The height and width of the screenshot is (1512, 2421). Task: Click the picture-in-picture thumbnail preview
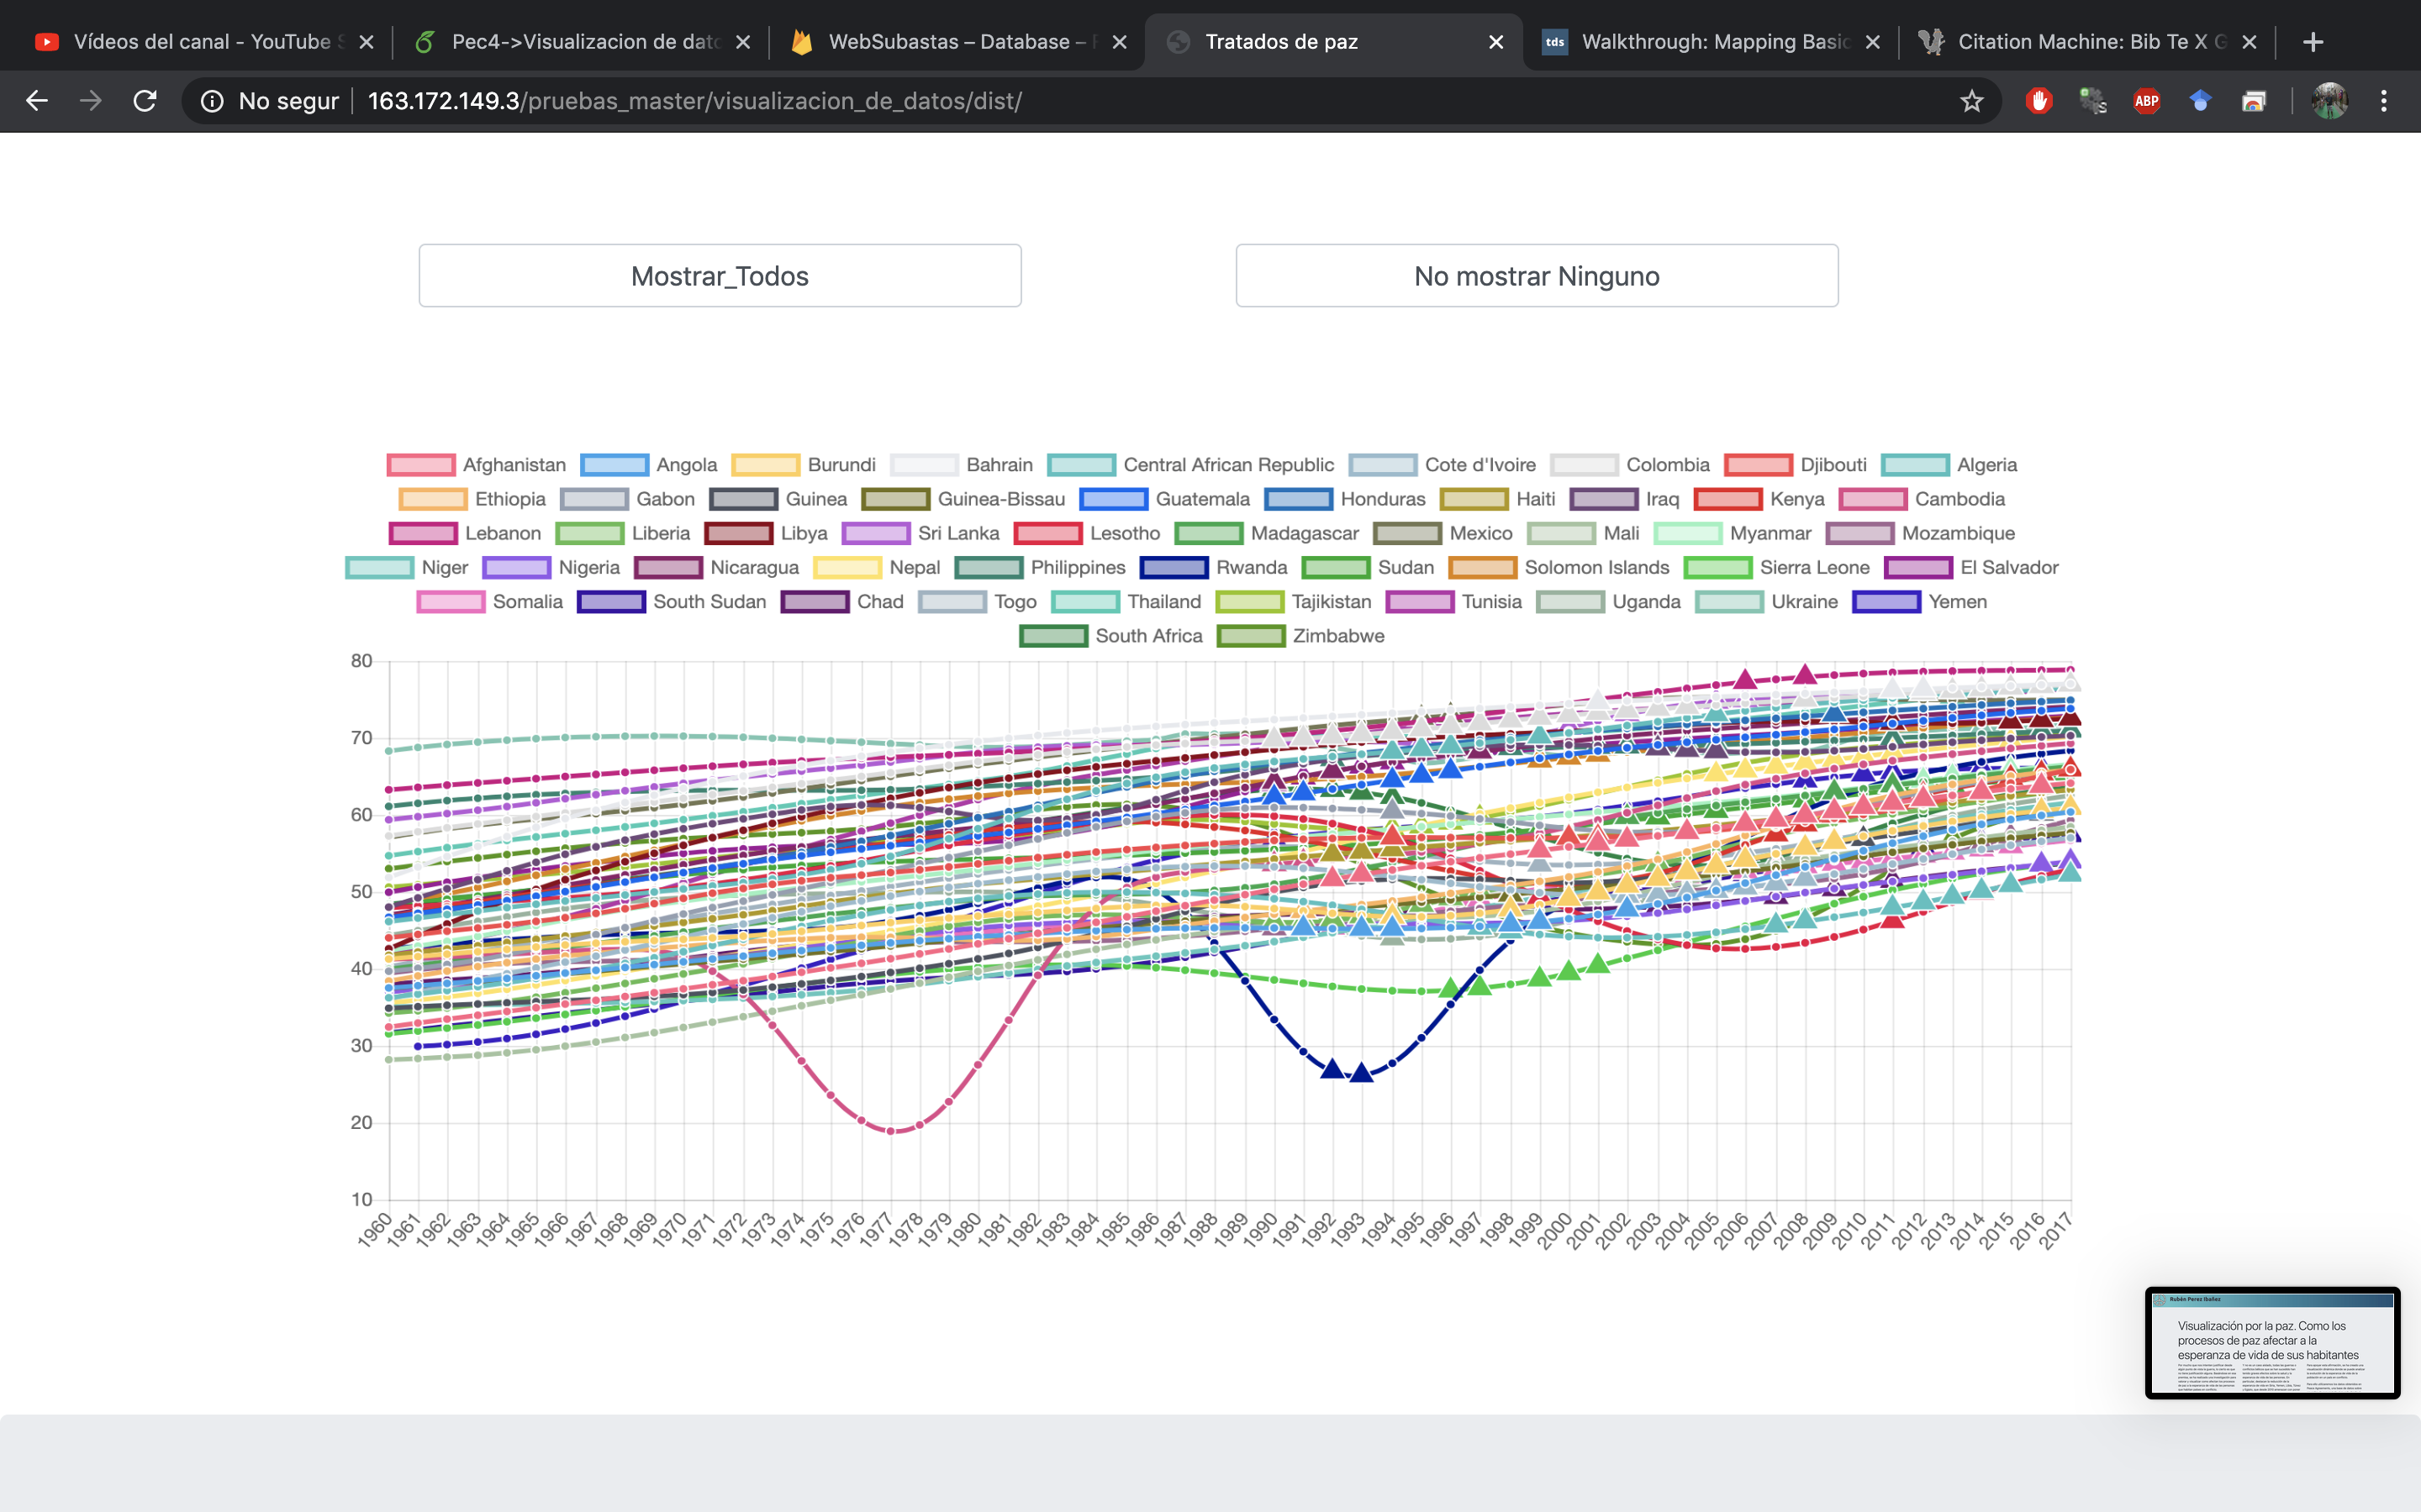2272,1342
